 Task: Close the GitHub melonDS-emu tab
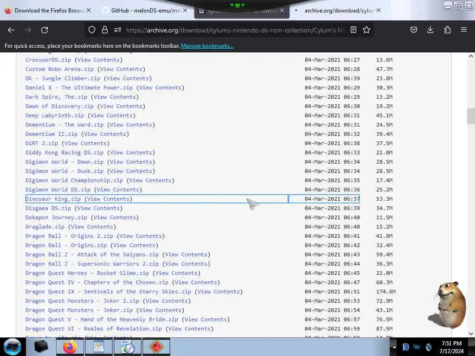(x=185, y=10)
